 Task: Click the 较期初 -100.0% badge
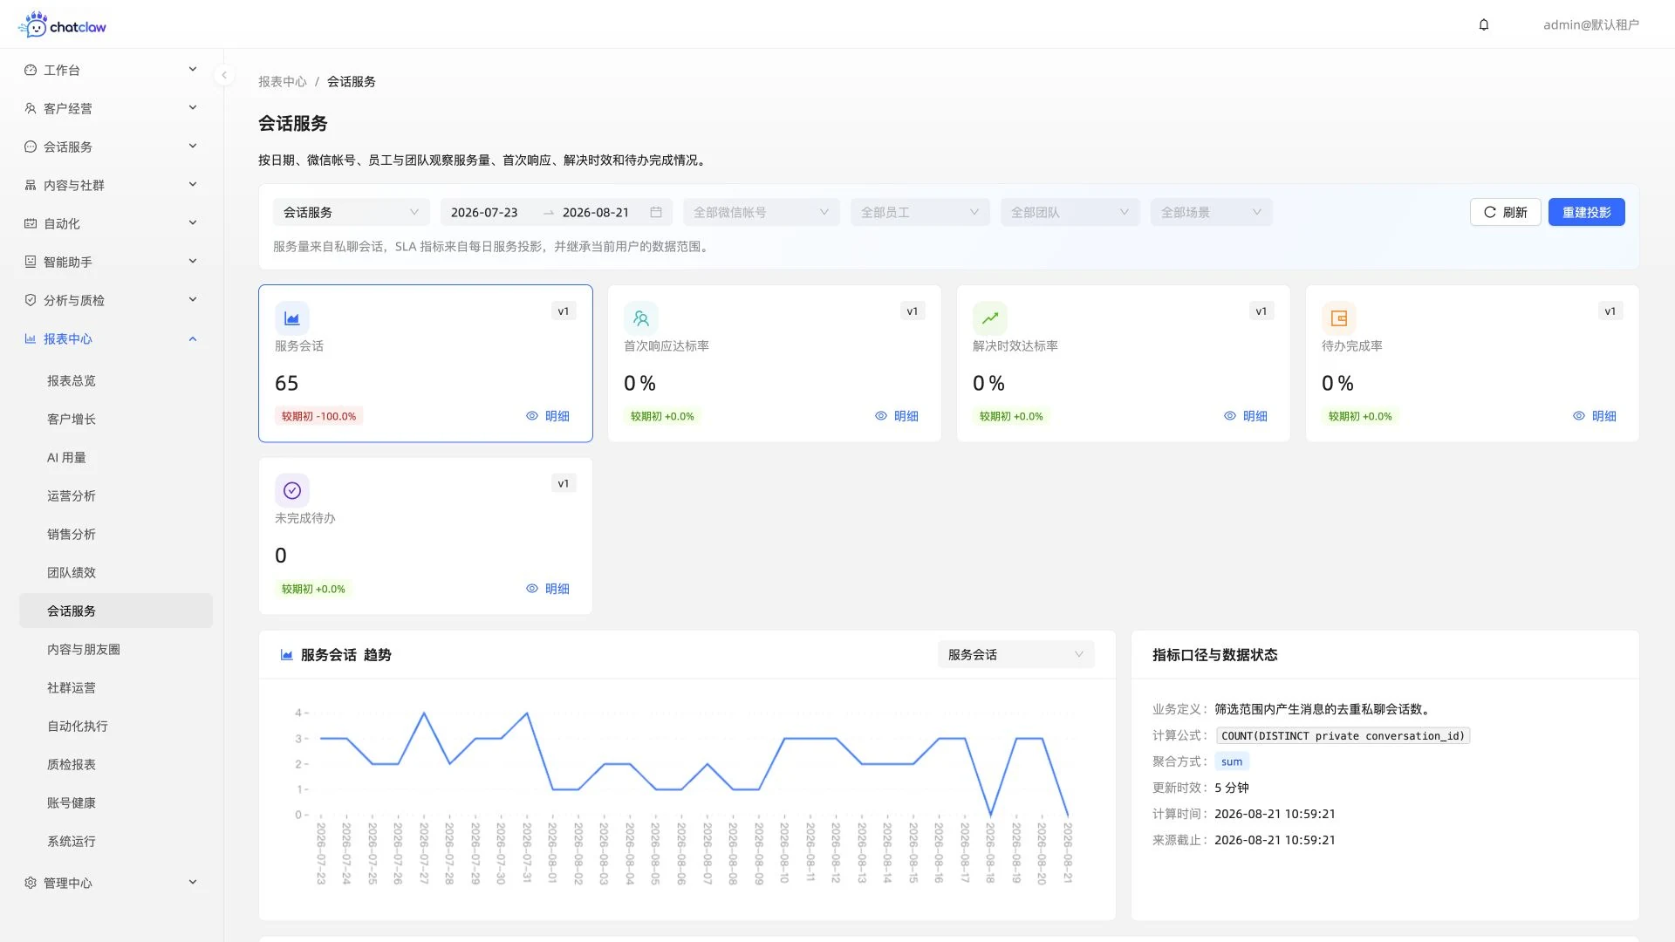pyautogui.click(x=319, y=416)
